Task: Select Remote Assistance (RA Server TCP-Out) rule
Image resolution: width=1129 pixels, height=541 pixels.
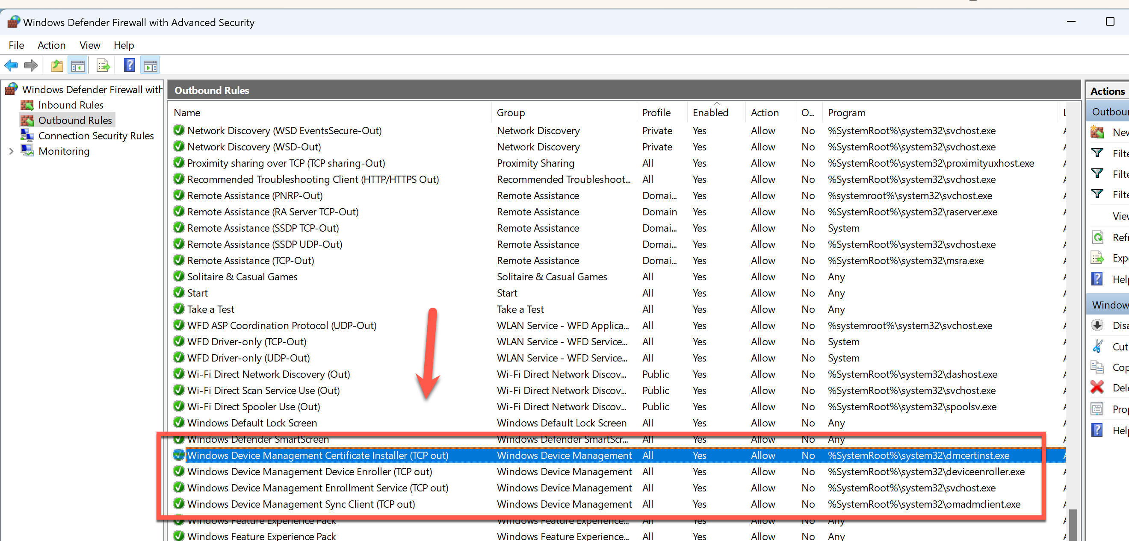Action: pos(618,211)
